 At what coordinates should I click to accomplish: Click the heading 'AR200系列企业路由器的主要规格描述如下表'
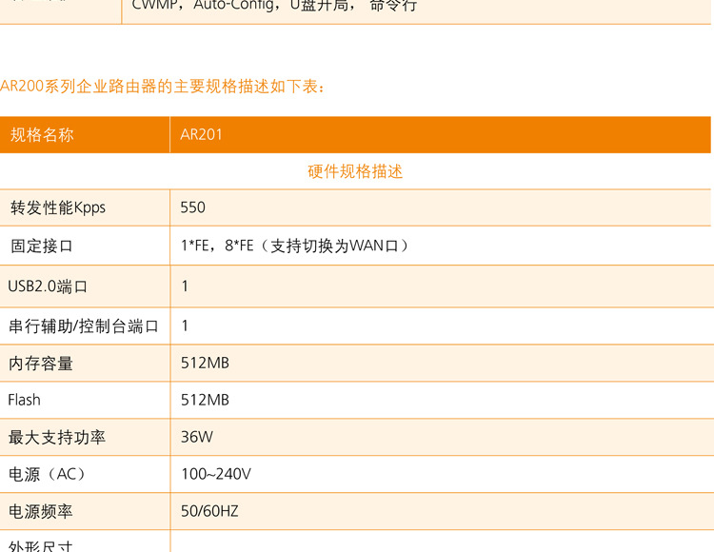pos(163,86)
